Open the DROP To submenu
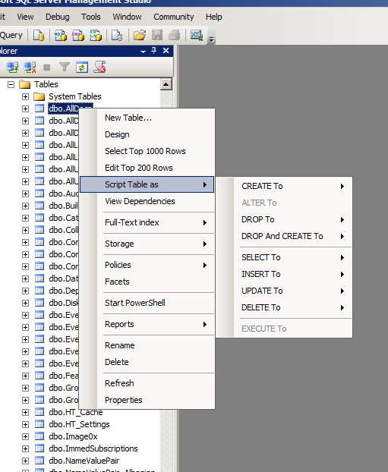 point(284,219)
